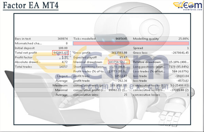The image size is (204, 132).
Task: Select the 'Maximum' row header
Action: [60, 86]
